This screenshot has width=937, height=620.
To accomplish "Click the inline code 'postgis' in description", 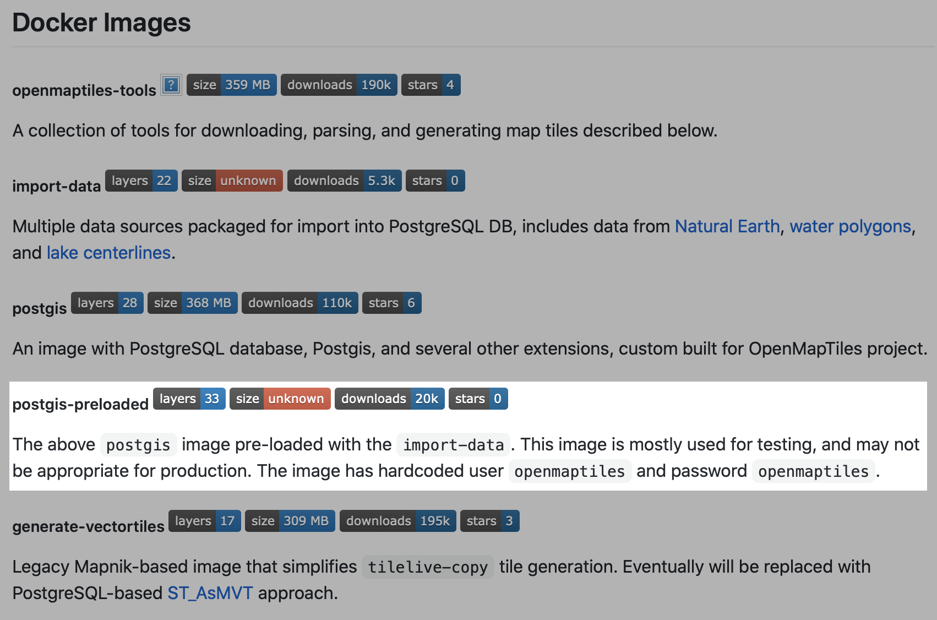I will pyautogui.click(x=138, y=445).
